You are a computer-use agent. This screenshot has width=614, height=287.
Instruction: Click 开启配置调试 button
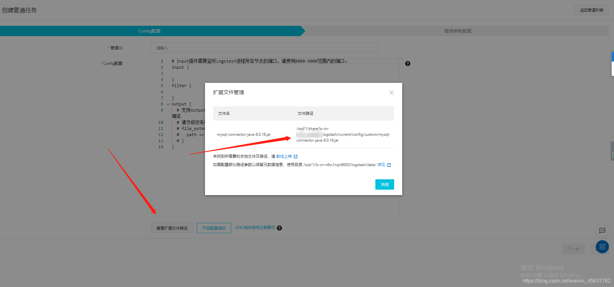pyautogui.click(x=214, y=228)
